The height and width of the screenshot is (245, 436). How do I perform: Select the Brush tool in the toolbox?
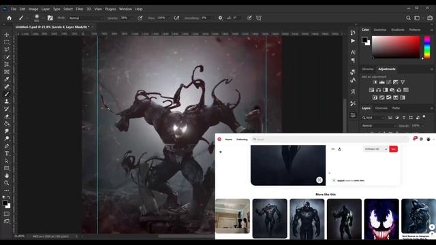tap(7, 94)
